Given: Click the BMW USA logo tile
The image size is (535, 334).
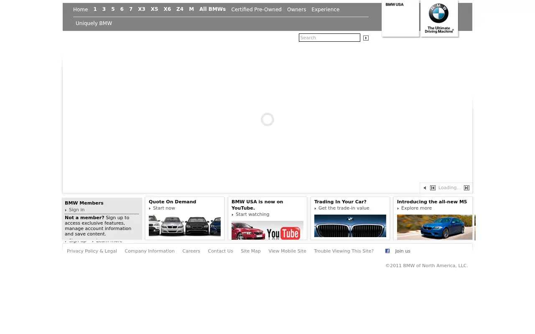Looking at the screenshot, I should coord(400,18).
